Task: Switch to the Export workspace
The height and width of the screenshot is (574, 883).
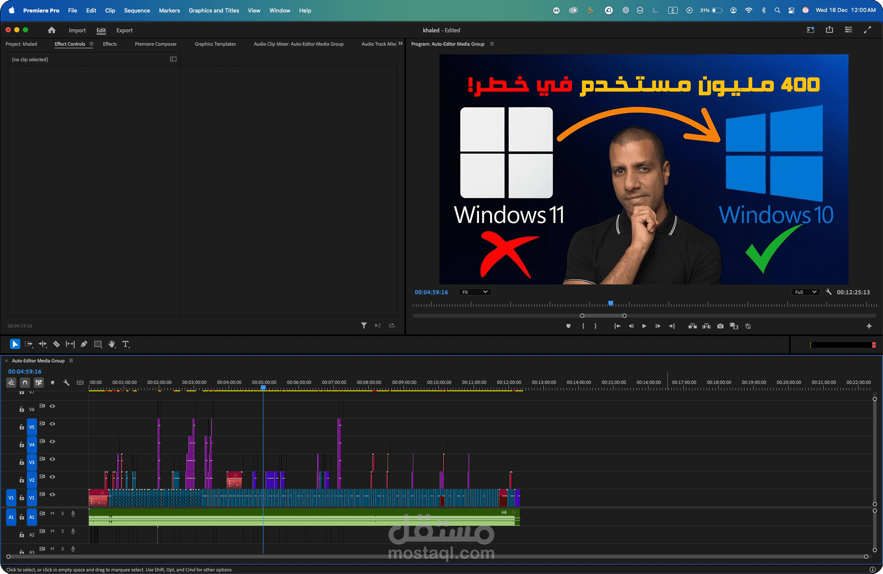Action: pyautogui.click(x=124, y=30)
